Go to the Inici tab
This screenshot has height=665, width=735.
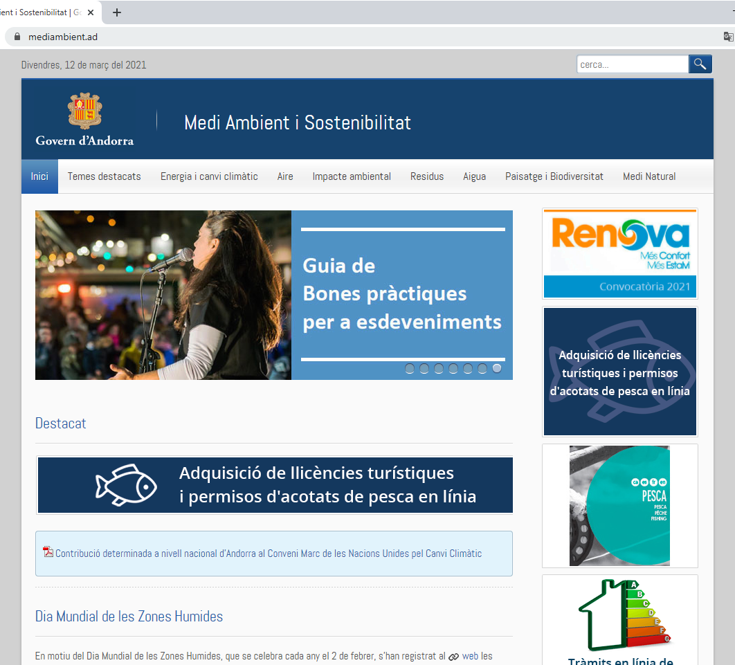click(x=39, y=176)
